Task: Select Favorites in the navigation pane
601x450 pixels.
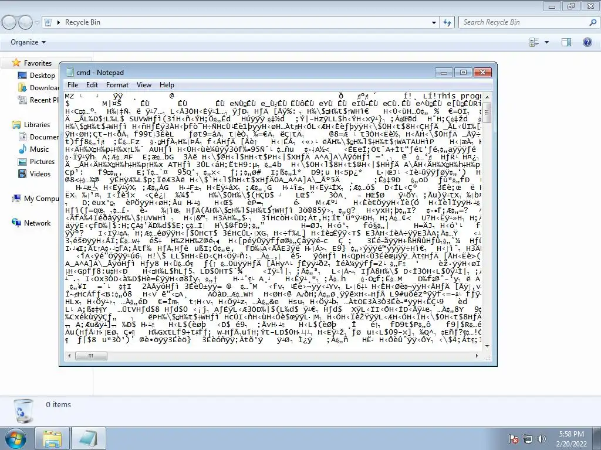Action: tap(38, 63)
